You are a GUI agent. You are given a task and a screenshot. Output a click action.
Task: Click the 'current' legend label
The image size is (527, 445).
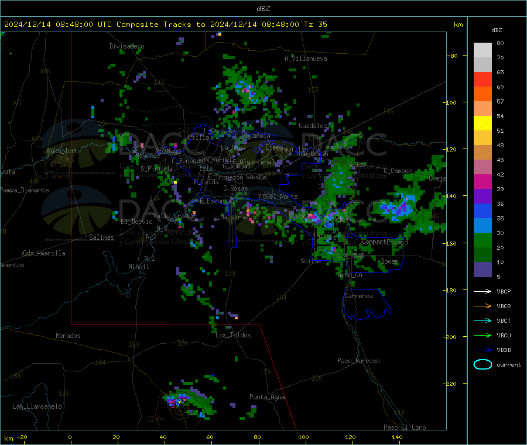(x=509, y=364)
